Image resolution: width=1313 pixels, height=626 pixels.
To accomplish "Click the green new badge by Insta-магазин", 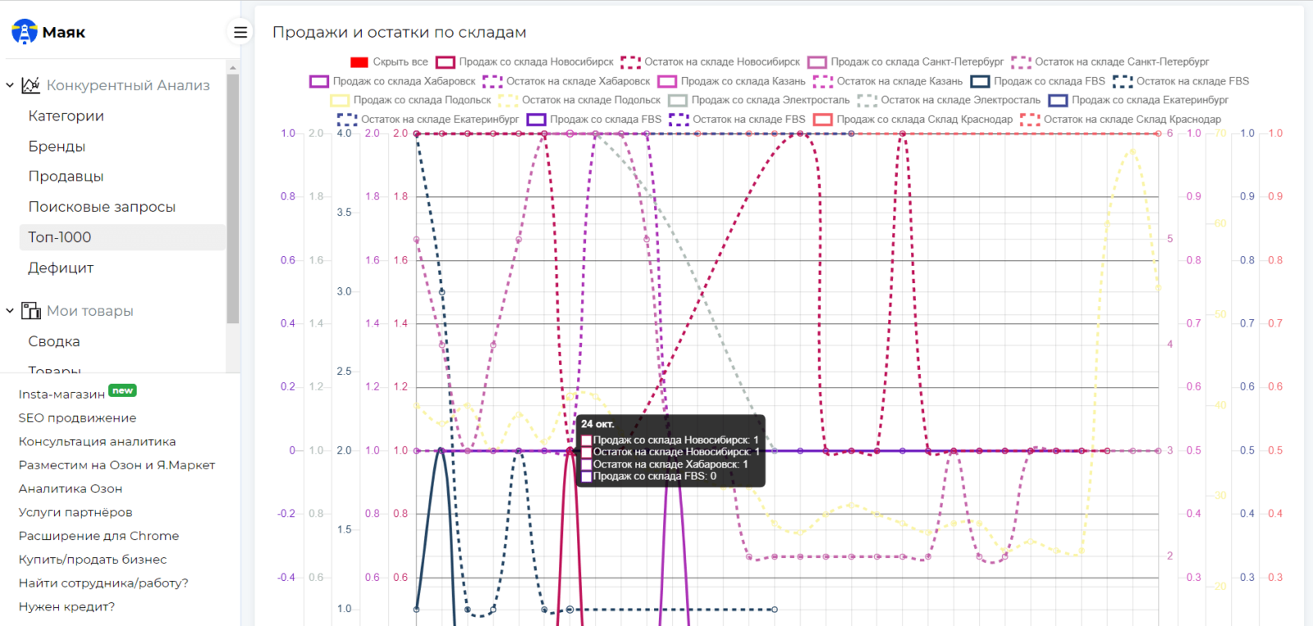I will point(123,391).
